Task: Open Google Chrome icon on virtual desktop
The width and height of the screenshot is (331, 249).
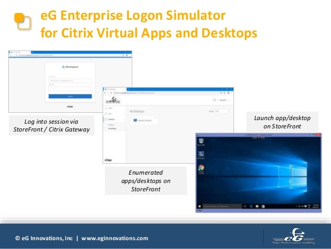Action: pos(201,169)
